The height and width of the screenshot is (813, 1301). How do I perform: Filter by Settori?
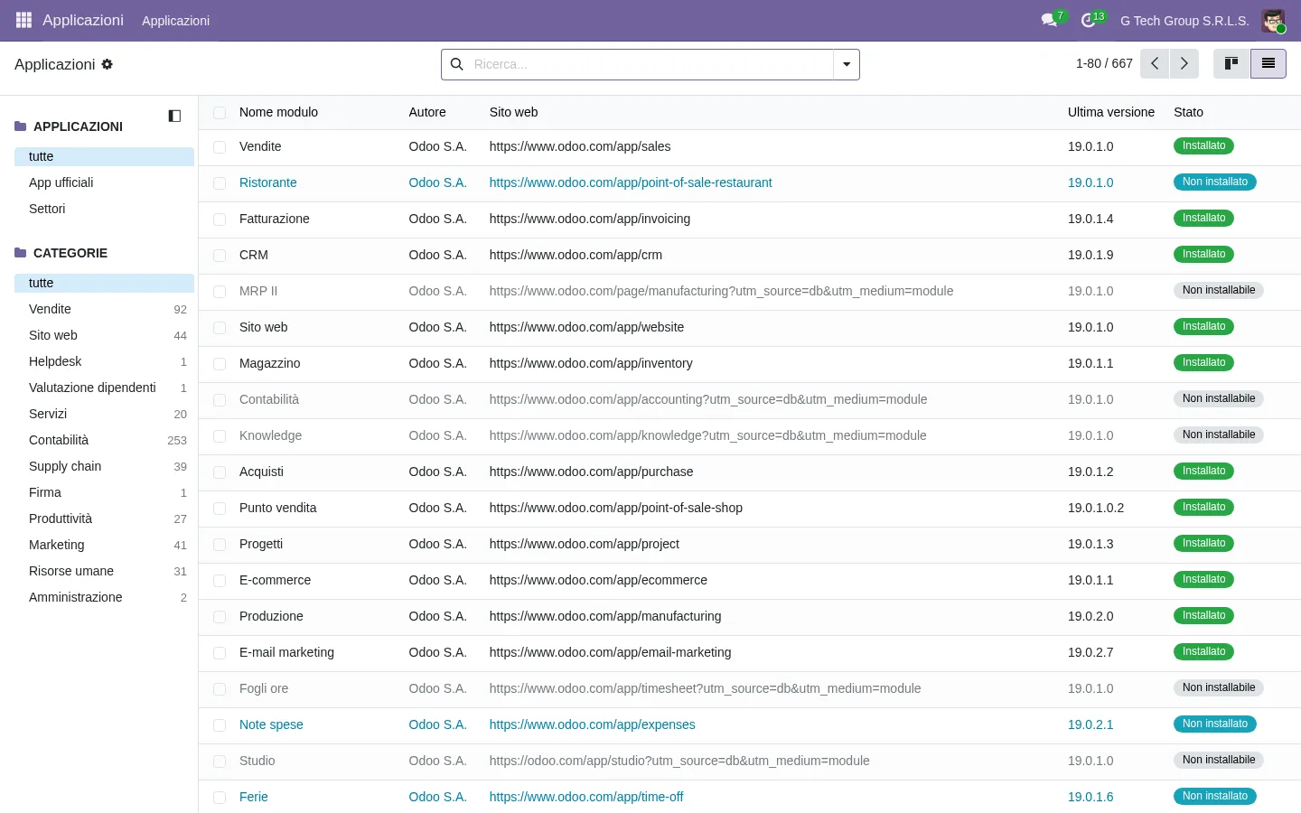tap(47, 209)
